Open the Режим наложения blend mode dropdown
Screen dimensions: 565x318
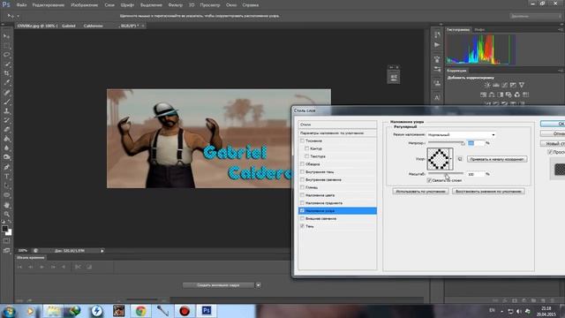click(x=461, y=134)
